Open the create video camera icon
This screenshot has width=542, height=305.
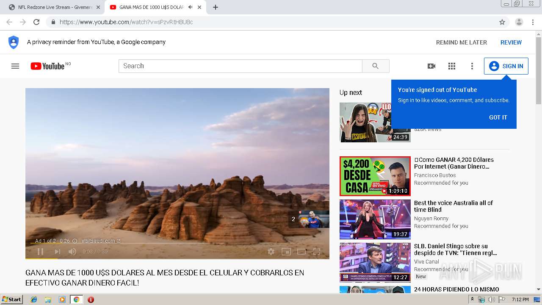(x=431, y=66)
